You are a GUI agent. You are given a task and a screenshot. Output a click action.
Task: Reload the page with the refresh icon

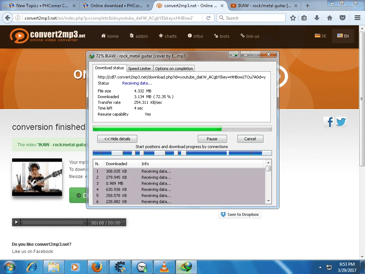click(x=208, y=18)
